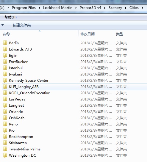Click the KORL_OrlandoExecutive folder icon
This screenshot has height=162, width=147.
5,93
